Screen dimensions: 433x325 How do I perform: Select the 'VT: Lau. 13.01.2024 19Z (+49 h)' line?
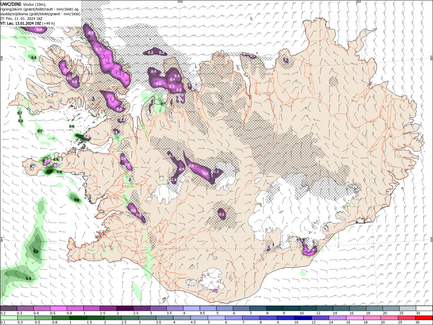(x=28, y=23)
